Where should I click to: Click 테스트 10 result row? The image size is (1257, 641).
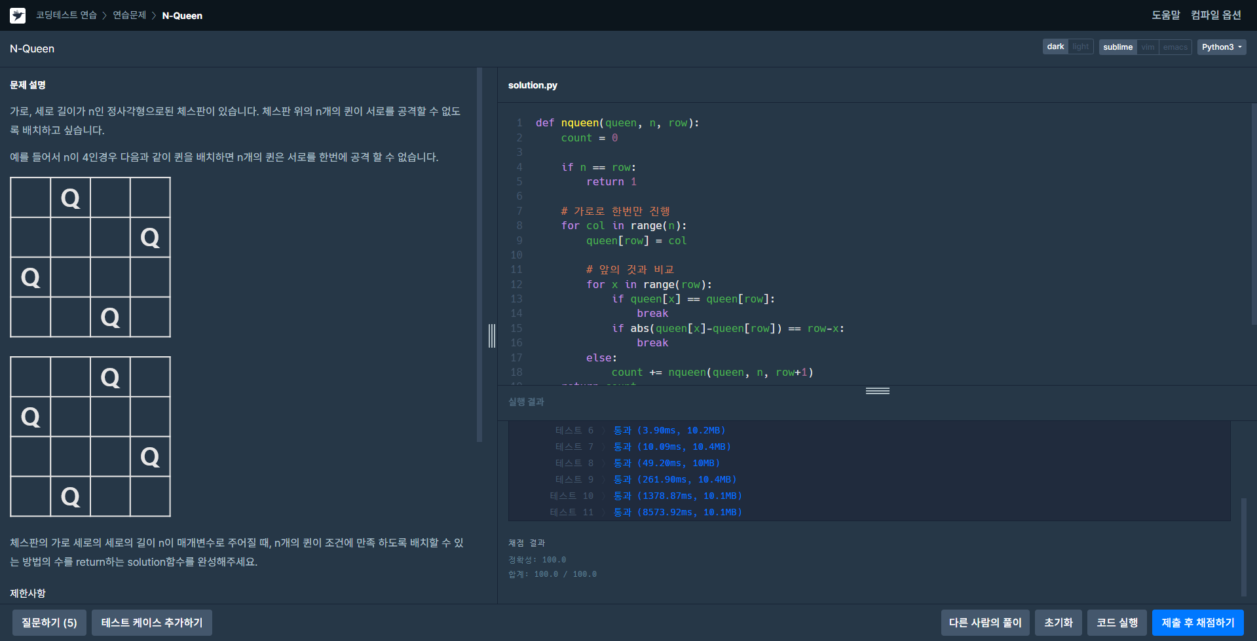(646, 496)
